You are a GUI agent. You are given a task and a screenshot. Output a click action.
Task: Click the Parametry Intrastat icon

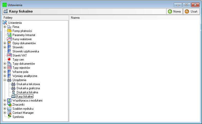9,35
